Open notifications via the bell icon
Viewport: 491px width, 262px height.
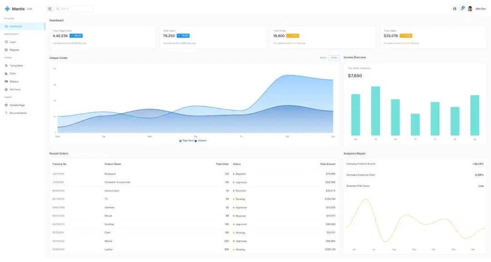[x=462, y=8]
